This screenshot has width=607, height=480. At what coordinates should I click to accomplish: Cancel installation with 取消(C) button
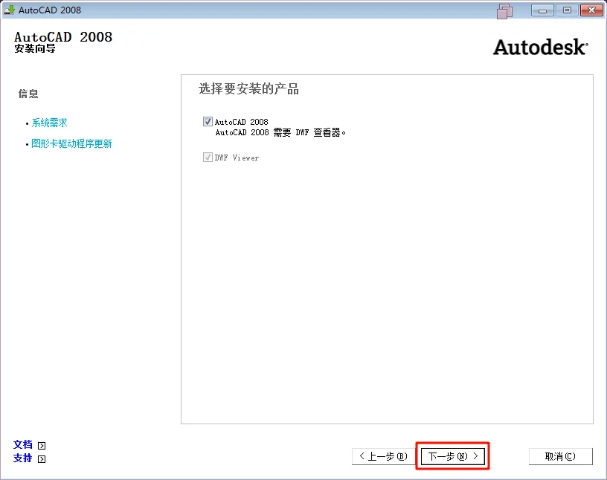click(x=561, y=456)
